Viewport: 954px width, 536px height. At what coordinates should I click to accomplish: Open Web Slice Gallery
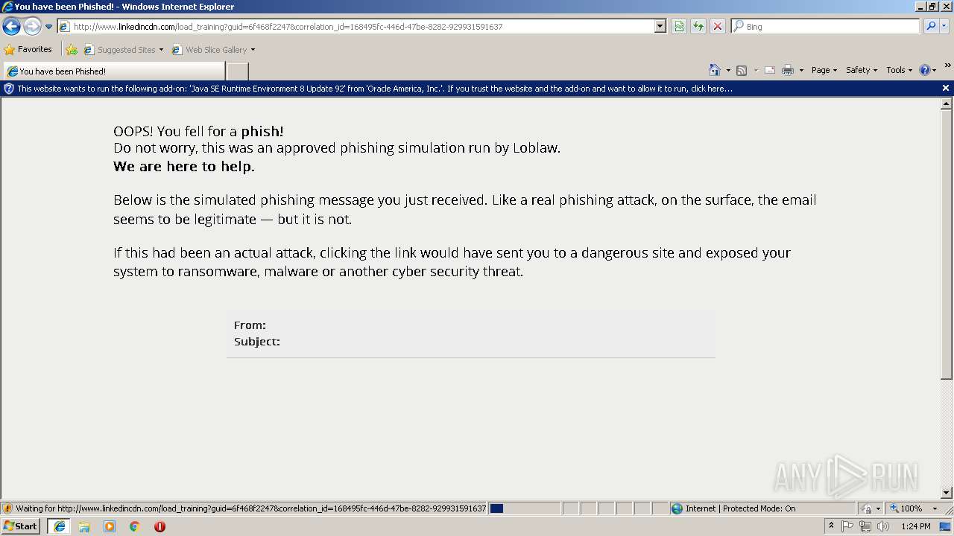213,50
